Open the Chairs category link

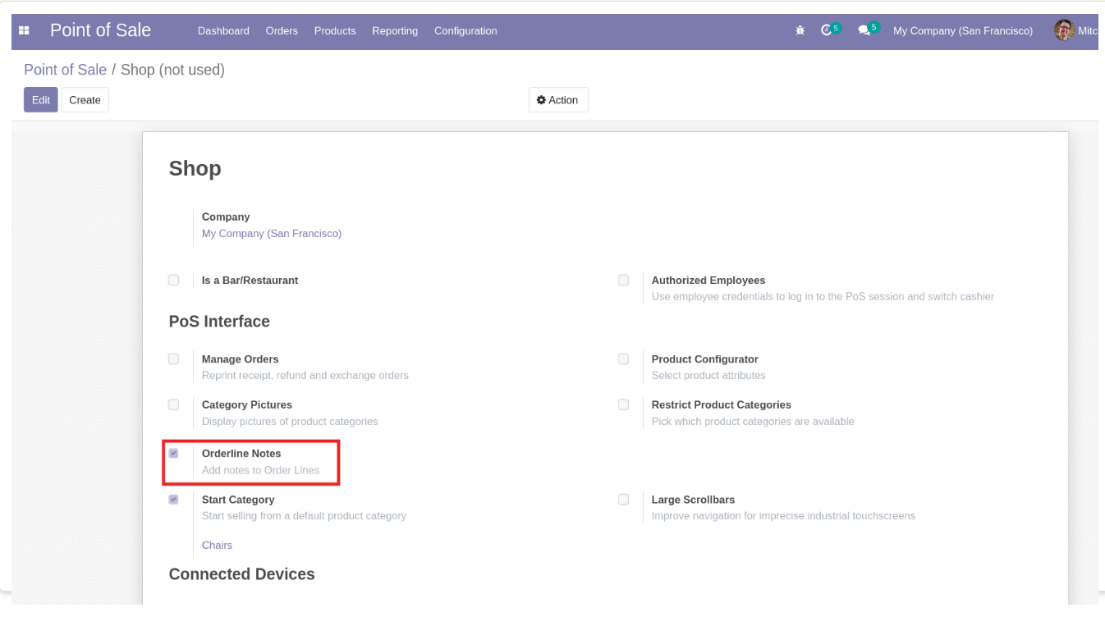217,546
